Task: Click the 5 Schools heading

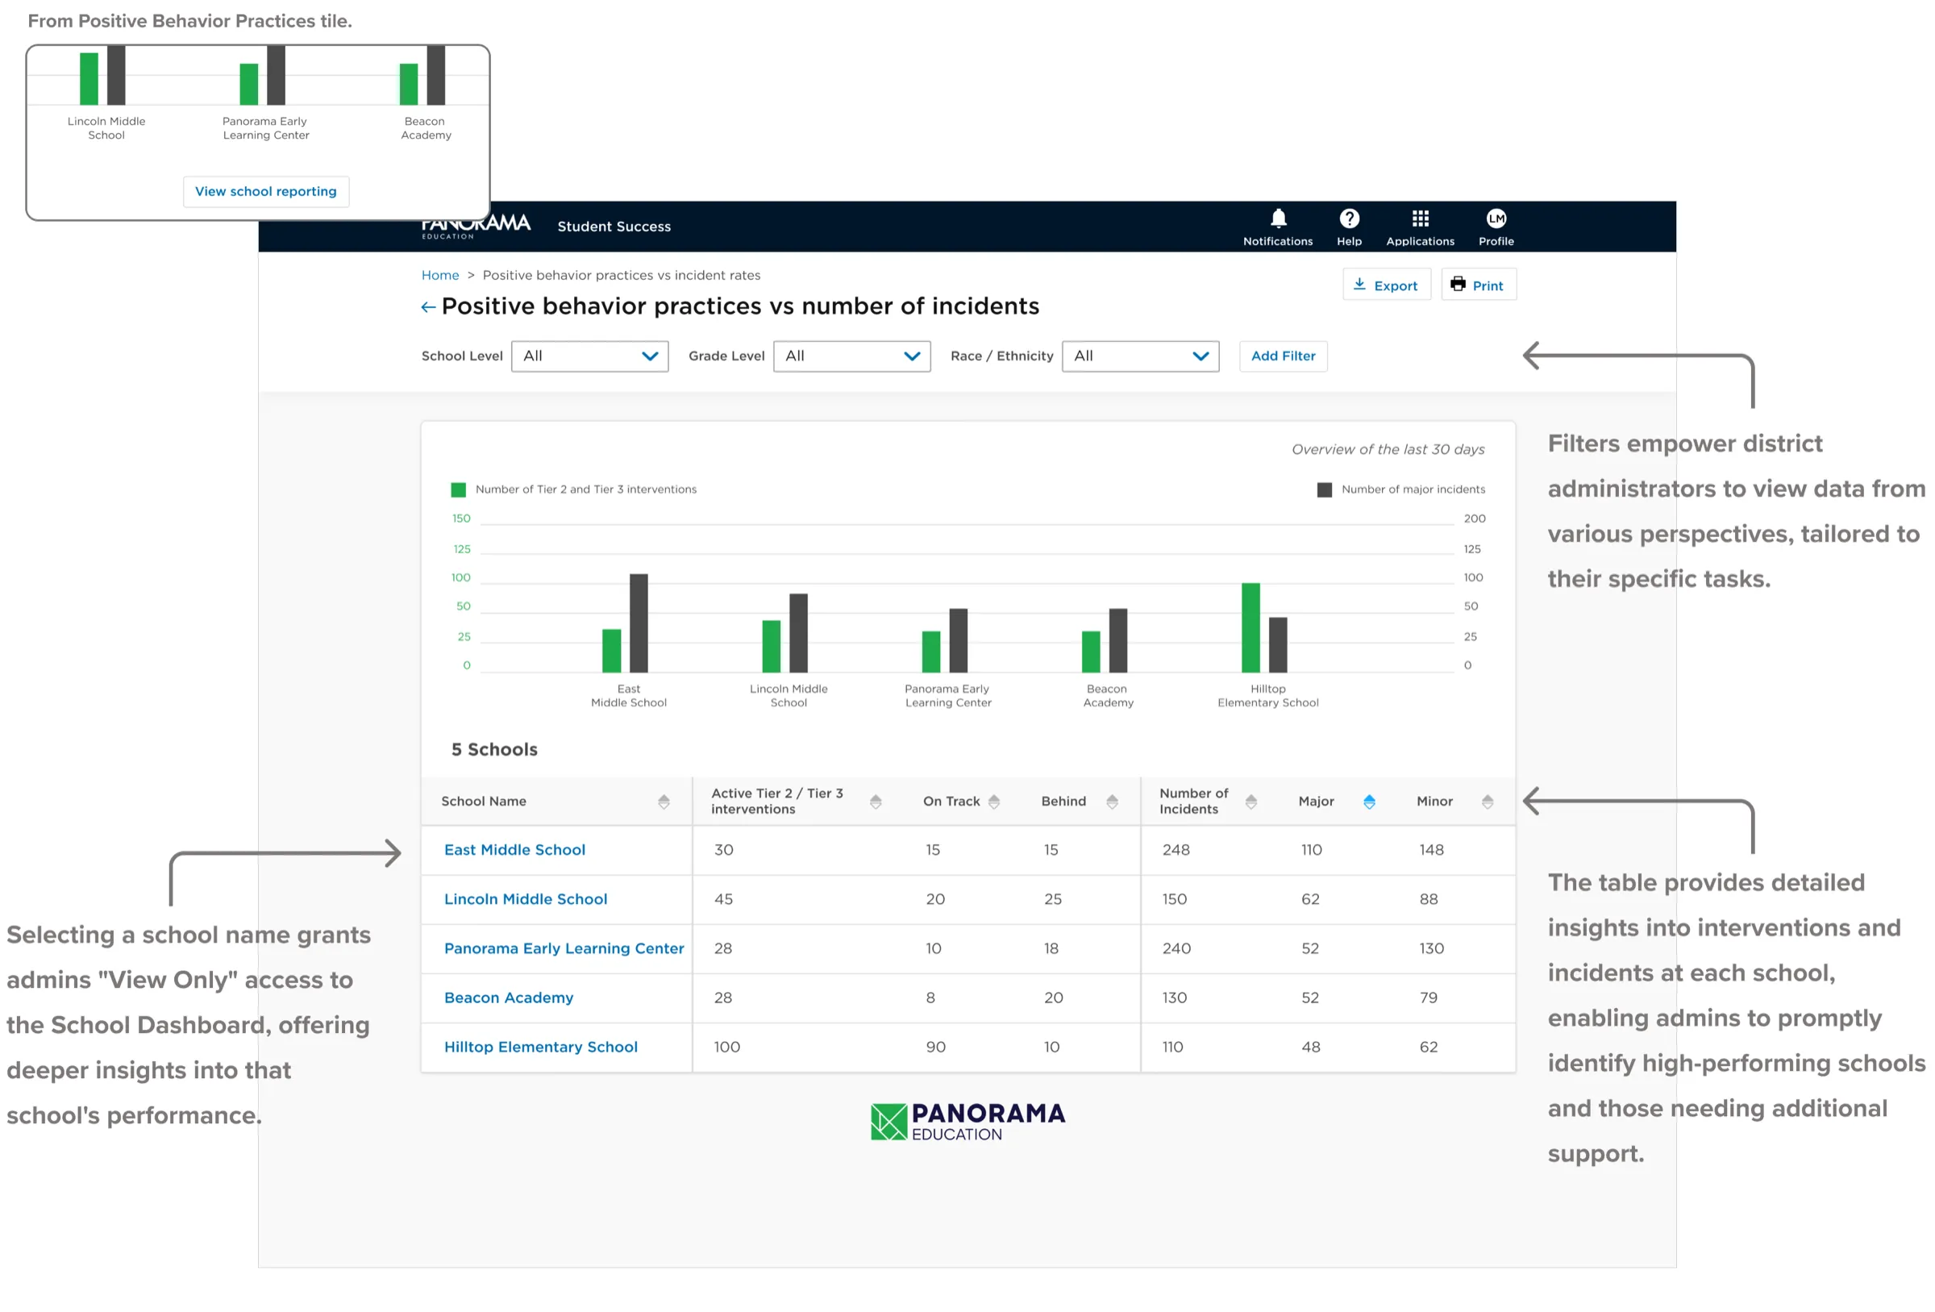Action: [493, 750]
